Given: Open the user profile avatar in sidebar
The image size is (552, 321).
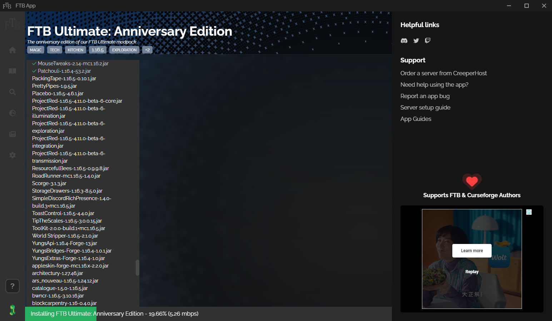Looking at the screenshot, I should [x=13, y=310].
